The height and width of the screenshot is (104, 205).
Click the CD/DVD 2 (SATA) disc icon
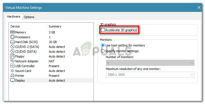point(13,46)
